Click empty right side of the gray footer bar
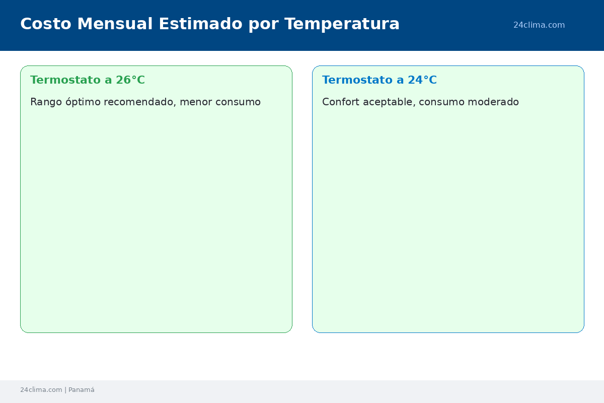The width and height of the screenshot is (604, 403). click(x=453, y=391)
